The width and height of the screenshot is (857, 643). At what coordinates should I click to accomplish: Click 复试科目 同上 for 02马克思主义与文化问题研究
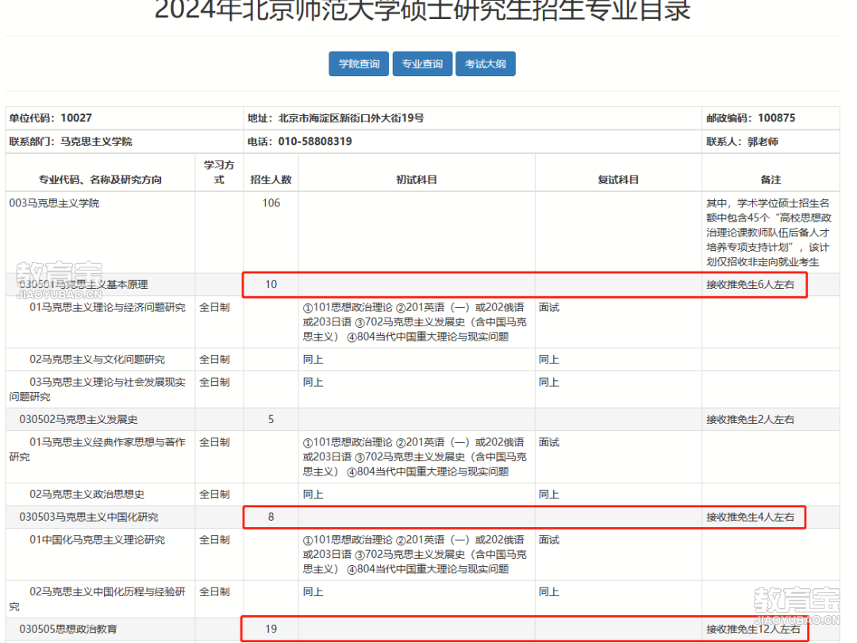[x=549, y=360]
